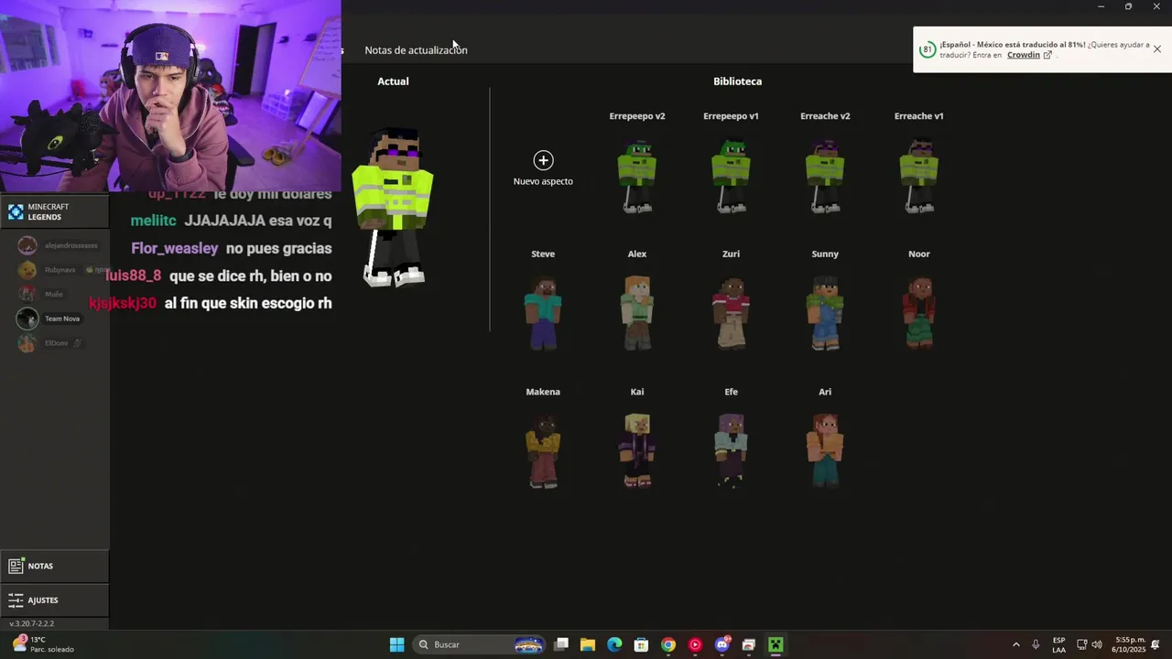The image size is (1172, 659).
Task: Select the Erreache v2 skin
Action: point(825,177)
